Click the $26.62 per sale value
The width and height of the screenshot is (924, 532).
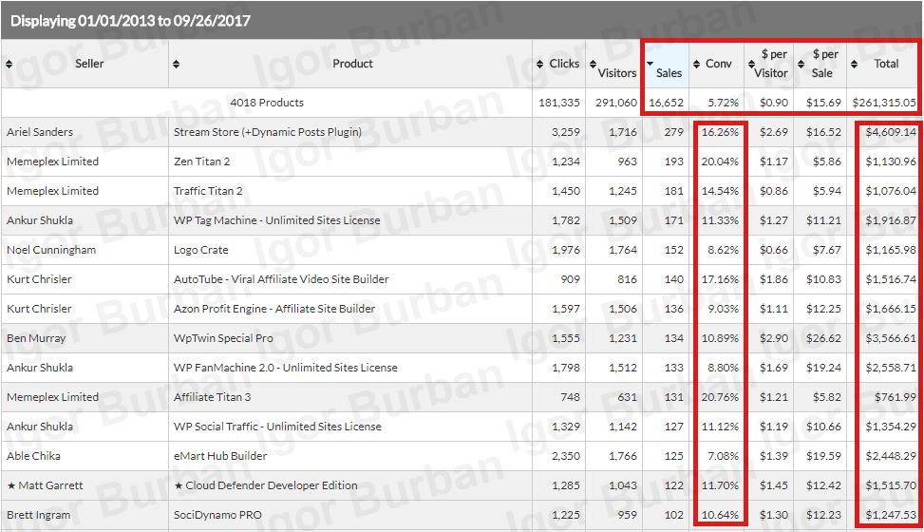(824, 338)
